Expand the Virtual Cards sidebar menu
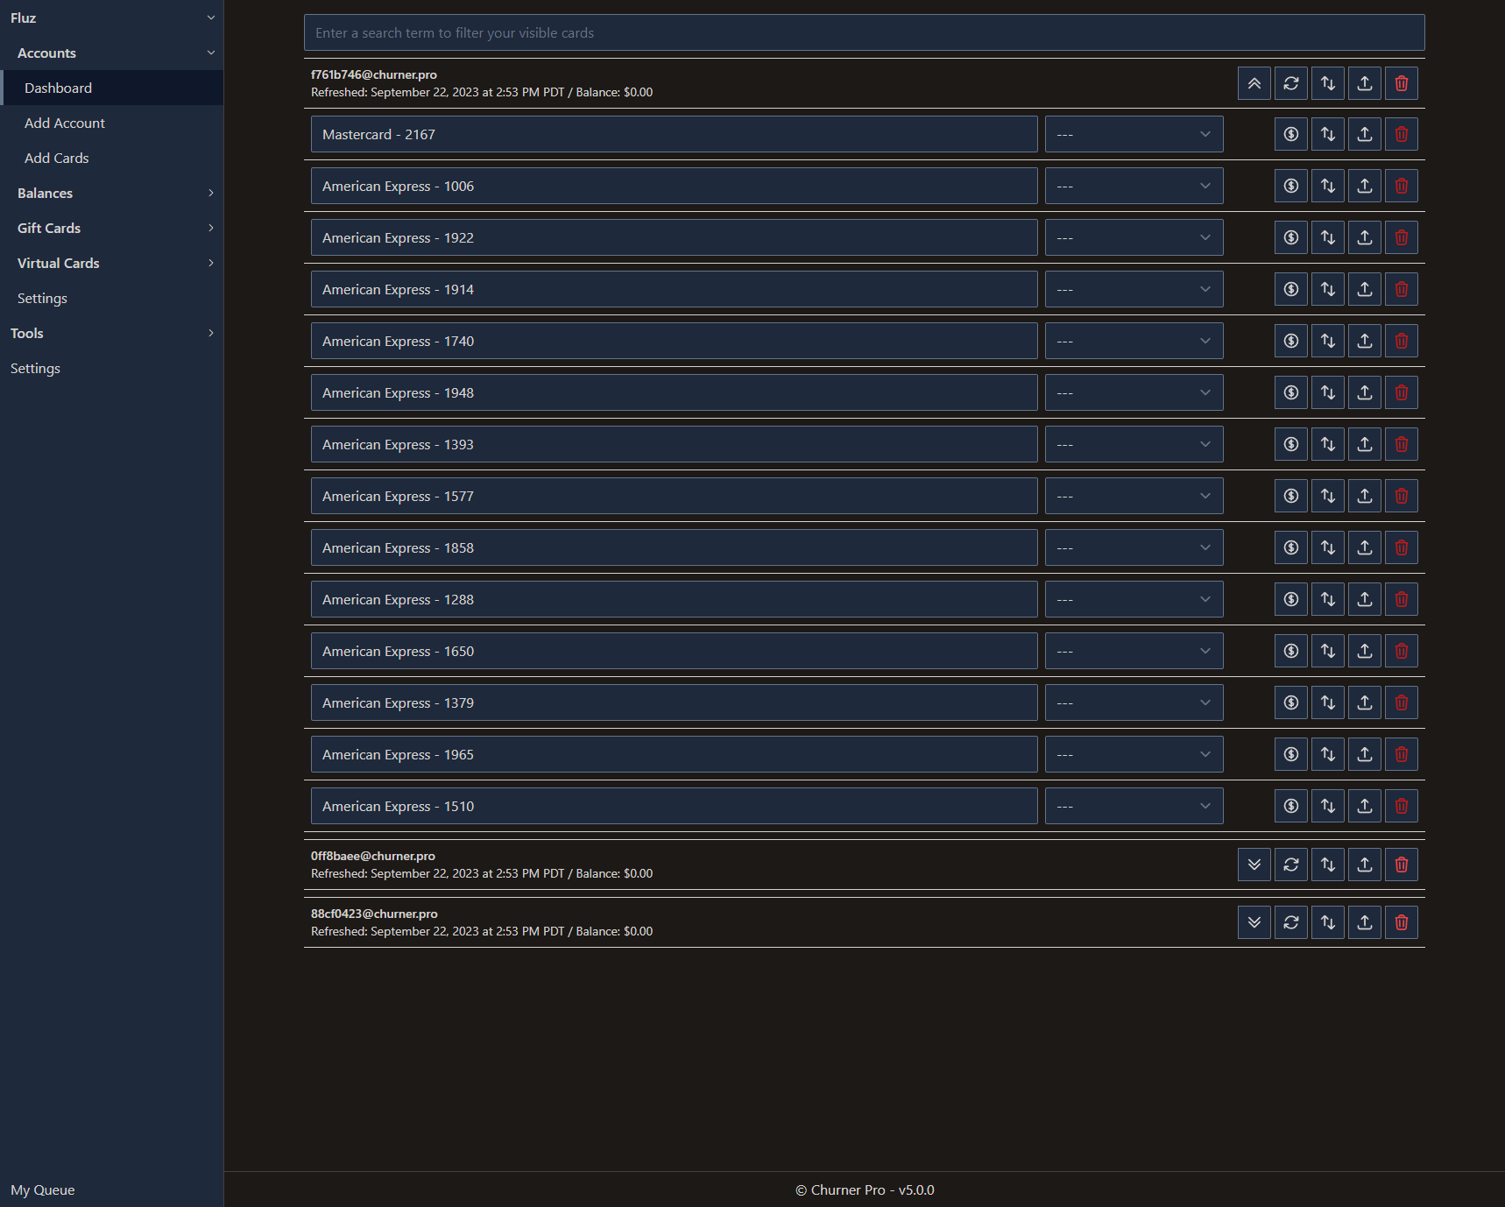Image resolution: width=1505 pixels, height=1207 pixels. pyautogui.click(x=111, y=263)
